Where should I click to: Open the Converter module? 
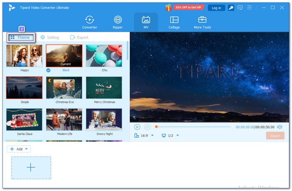(90, 22)
